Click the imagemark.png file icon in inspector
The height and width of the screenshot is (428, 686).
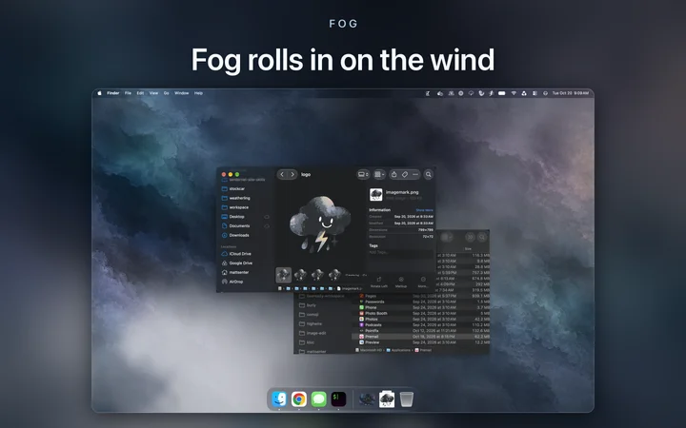375,194
